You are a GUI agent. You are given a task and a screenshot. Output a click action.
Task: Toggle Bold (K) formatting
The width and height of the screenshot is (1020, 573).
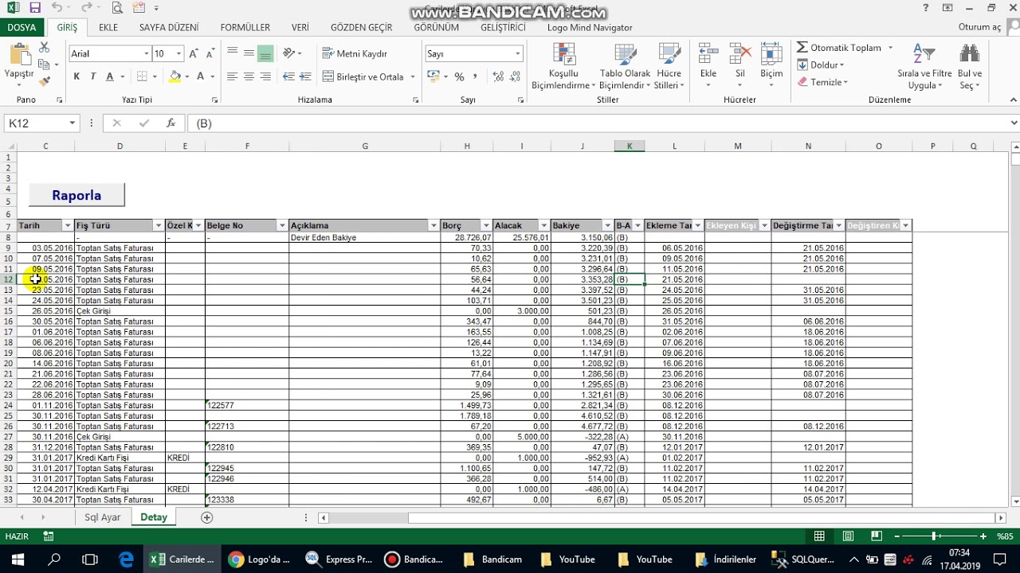coord(76,76)
